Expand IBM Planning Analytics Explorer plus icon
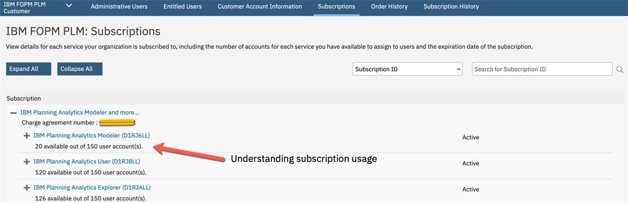 (x=27, y=188)
